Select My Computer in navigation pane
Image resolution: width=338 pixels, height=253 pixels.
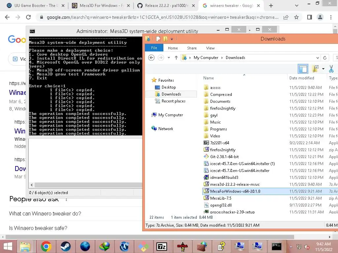point(171,115)
